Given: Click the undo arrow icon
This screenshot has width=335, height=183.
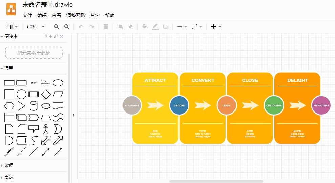Looking at the screenshot, I should [81, 27].
